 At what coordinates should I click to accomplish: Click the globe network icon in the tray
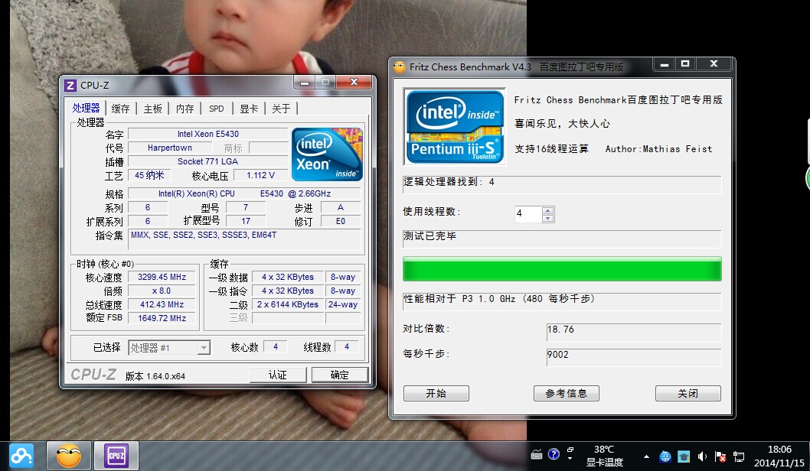(x=665, y=456)
